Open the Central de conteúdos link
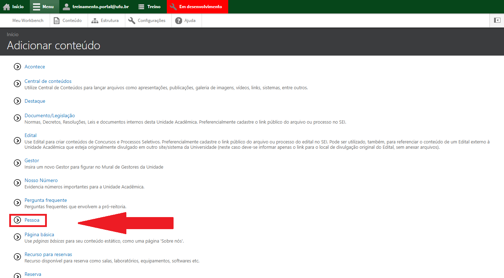 (x=48, y=81)
